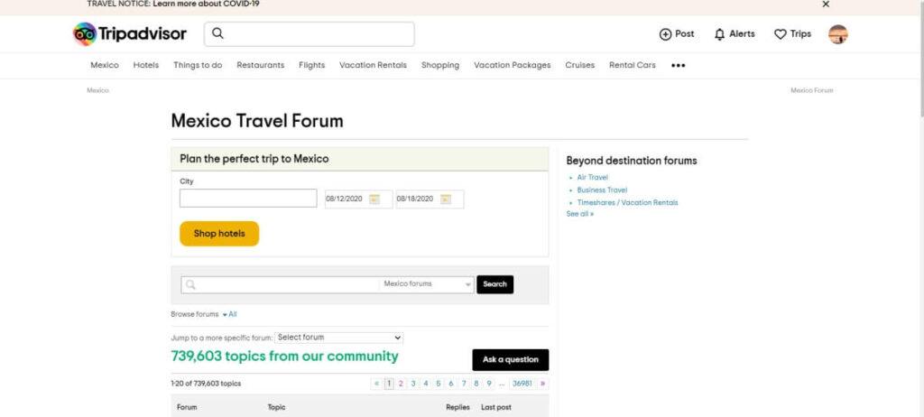Click the Learn more about COVID-19 link

207,4
